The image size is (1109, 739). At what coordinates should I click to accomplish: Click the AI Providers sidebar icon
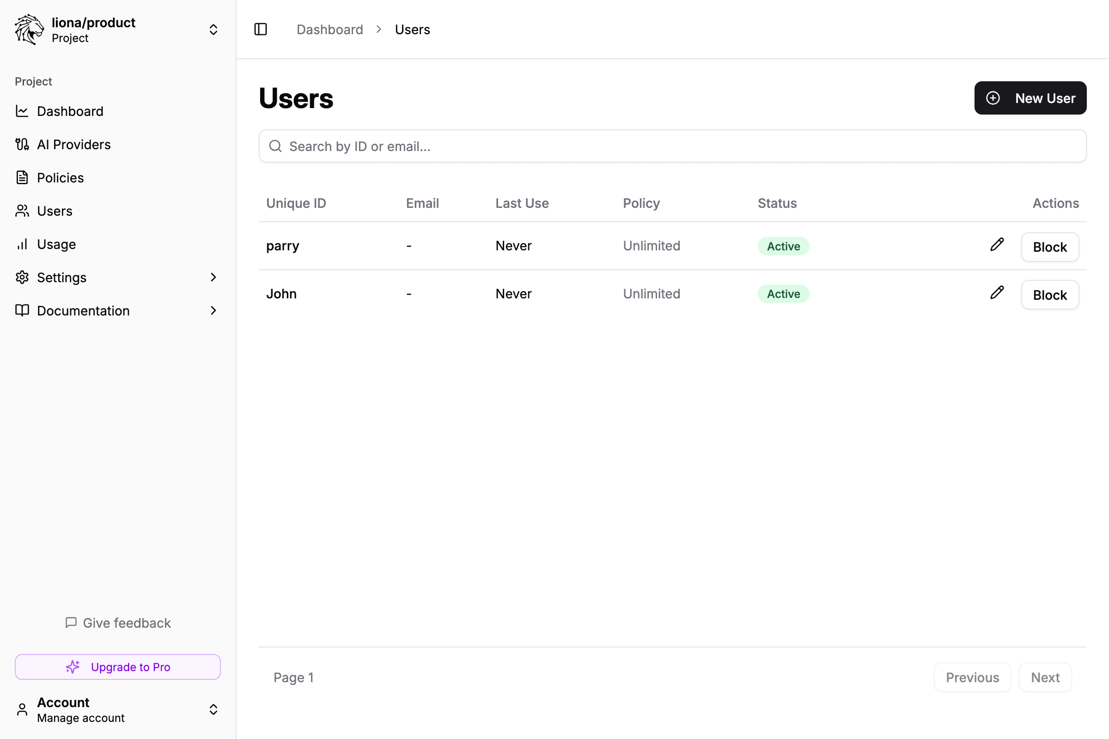coord(22,144)
